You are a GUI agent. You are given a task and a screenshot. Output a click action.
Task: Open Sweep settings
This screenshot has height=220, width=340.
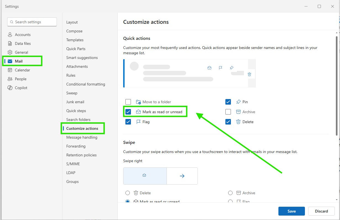point(72,93)
